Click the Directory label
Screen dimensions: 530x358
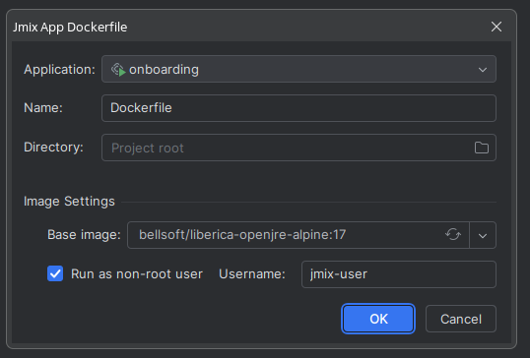[53, 148]
